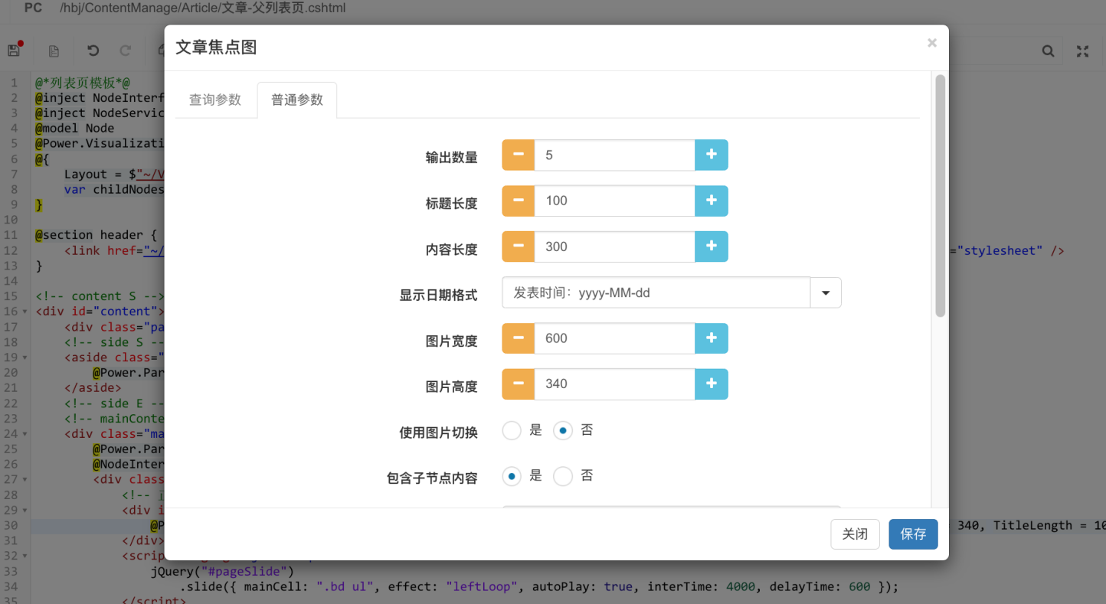Image resolution: width=1106 pixels, height=604 pixels.
Task: Switch to the 查询参数 tab
Action: [214, 100]
